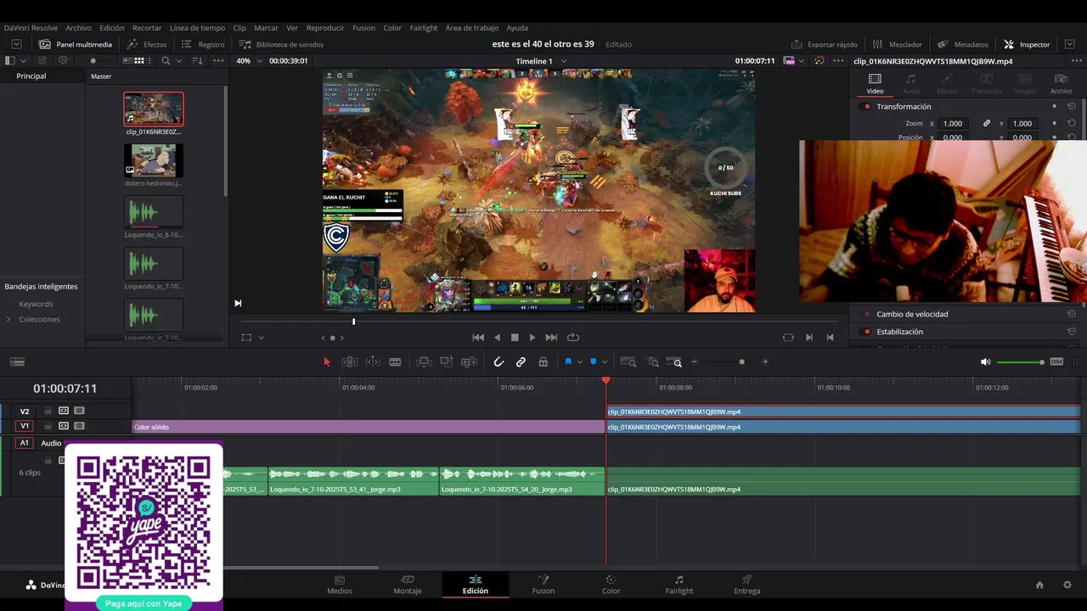Select the dotero hediondo thumbnail

(x=154, y=160)
